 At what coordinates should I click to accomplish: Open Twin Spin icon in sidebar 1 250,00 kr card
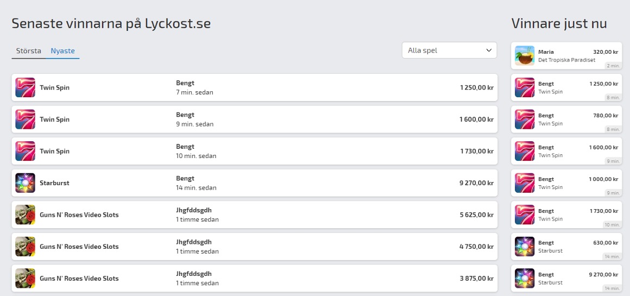(x=525, y=87)
